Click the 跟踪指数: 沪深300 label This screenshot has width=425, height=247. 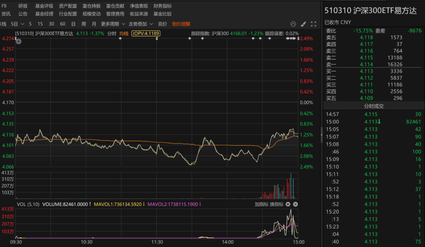210,33
